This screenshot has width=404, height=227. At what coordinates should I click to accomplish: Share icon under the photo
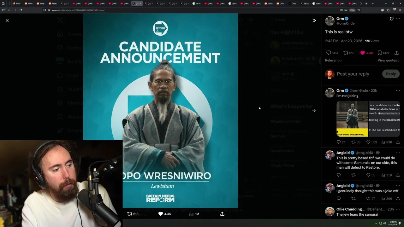tap(222, 214)
